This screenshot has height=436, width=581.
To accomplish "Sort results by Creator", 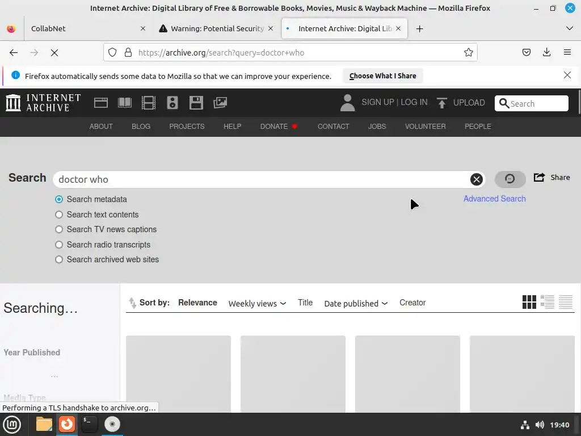I will 412,303.
